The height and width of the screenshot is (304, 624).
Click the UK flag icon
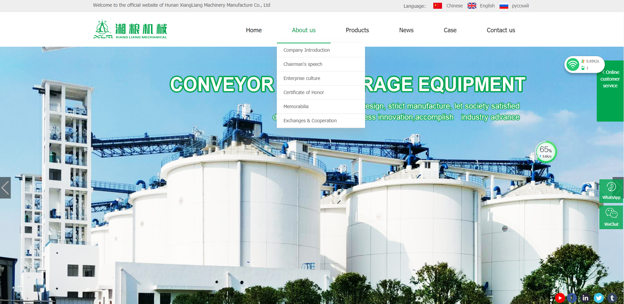[472, 6]
